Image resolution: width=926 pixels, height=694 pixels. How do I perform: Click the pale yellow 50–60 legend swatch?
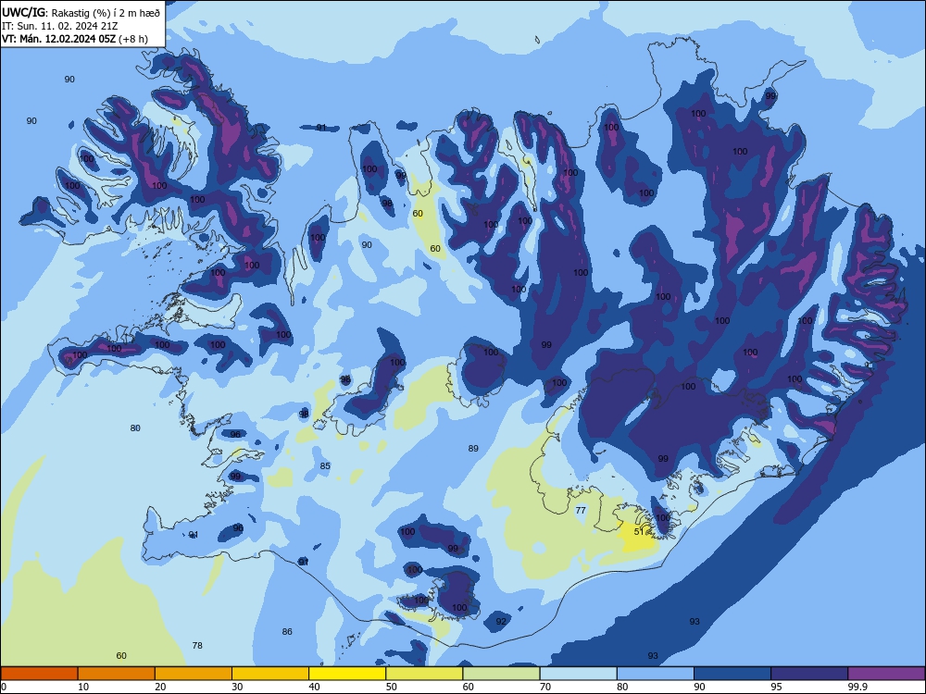424,674
